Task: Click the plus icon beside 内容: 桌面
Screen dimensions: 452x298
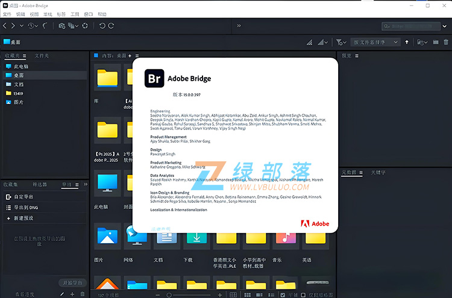Action: pyautogui.click(x=130, y=55)
